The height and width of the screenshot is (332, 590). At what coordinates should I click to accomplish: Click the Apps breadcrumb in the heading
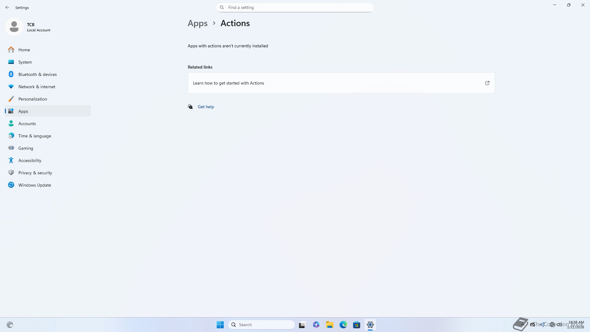[x=197, y=23]
